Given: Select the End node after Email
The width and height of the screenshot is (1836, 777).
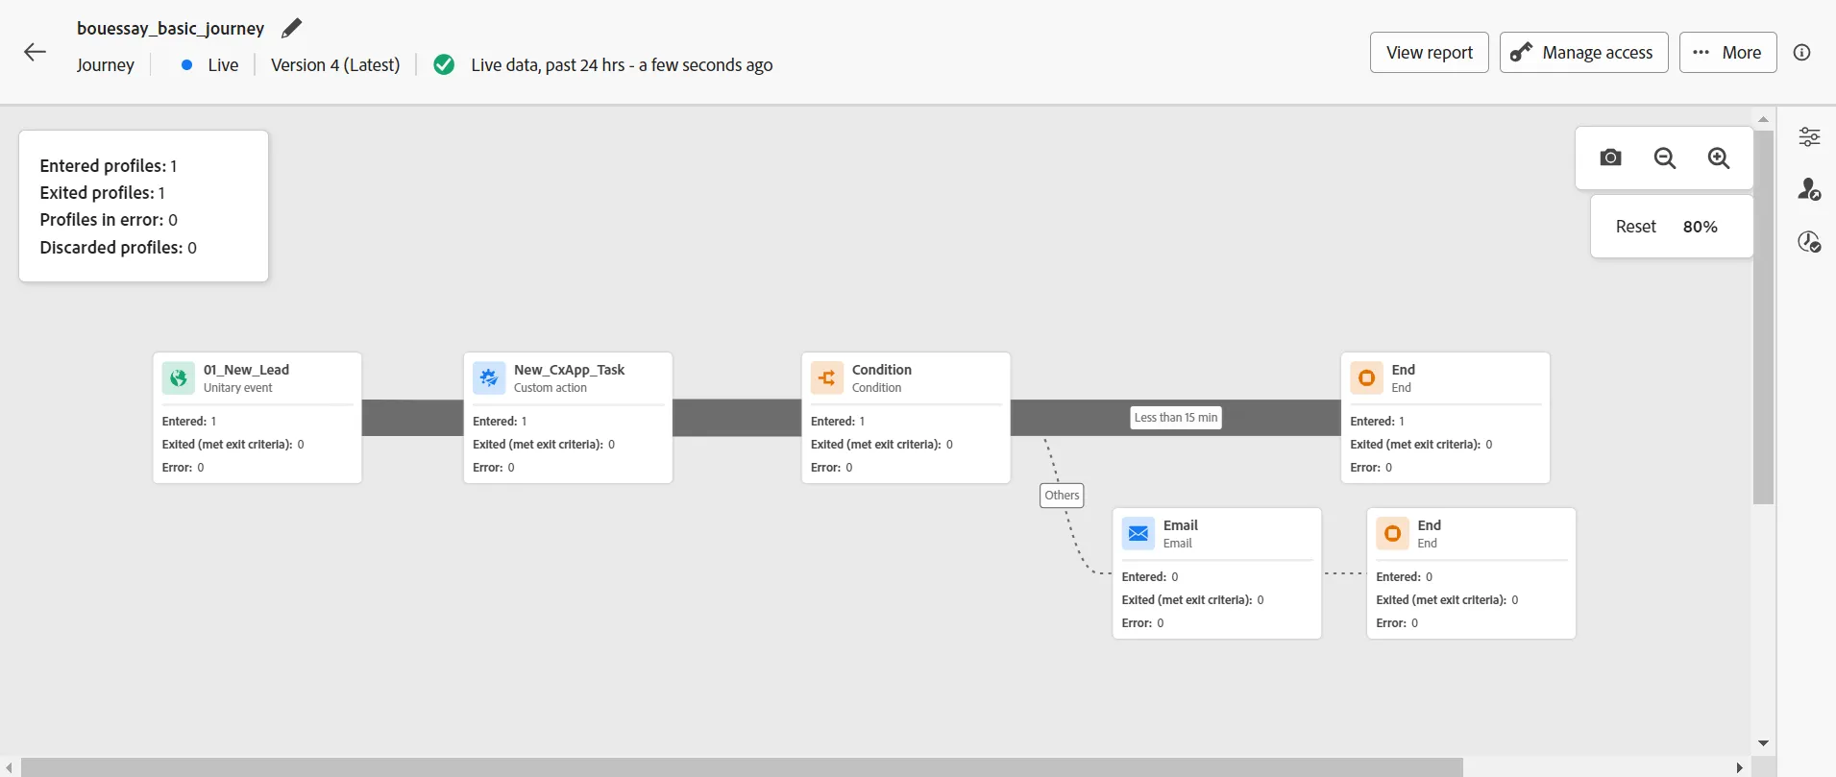Looking at the screenshot, I should [x=1471, y=573].
